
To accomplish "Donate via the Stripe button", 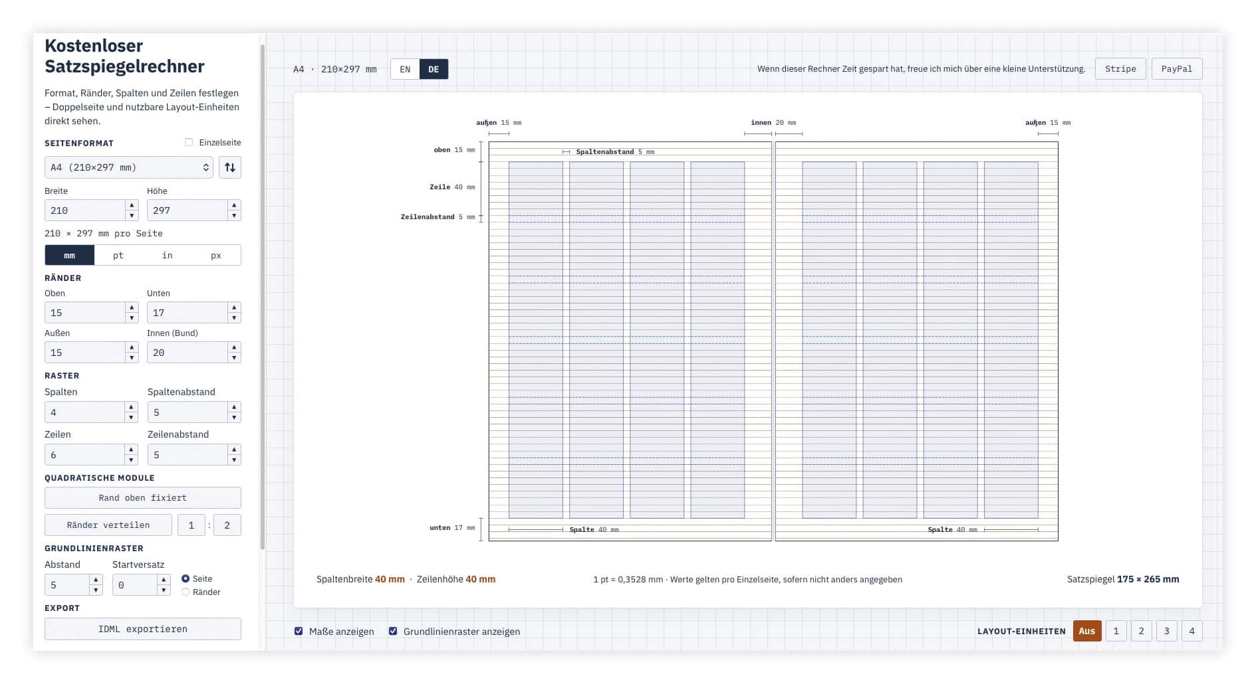I will click(x=1120, y=69).
